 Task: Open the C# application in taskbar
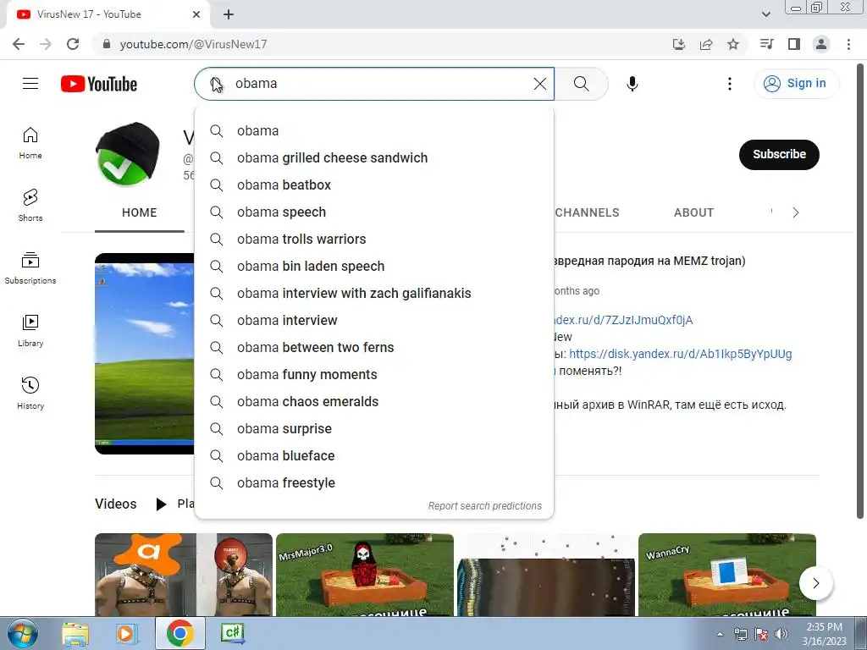pyautogui.click(x=232, y=633)
